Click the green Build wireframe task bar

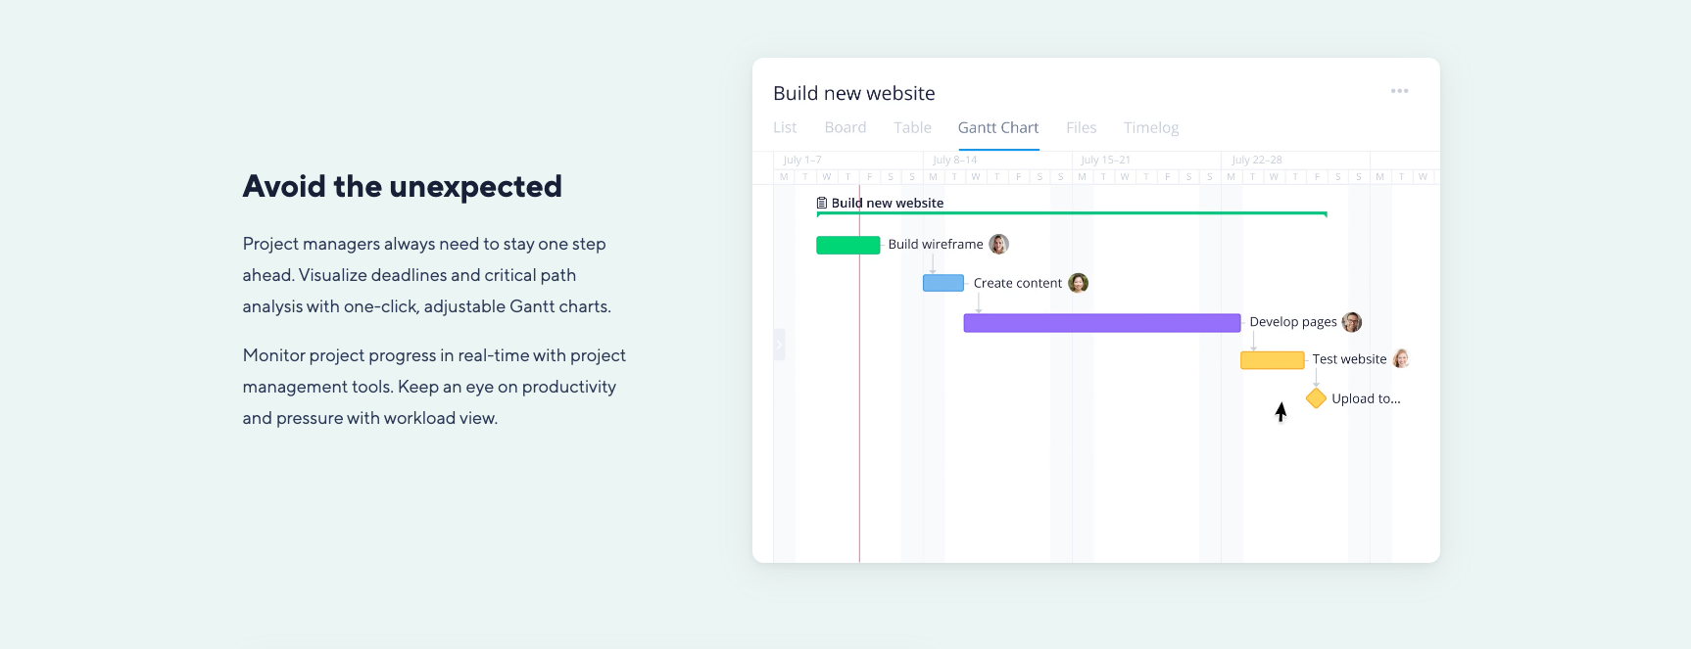(x=847, y=245)
